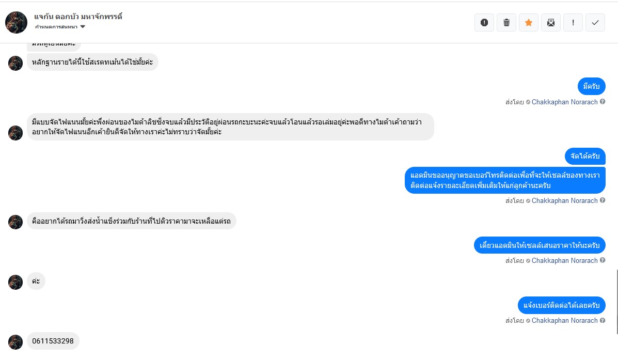Open Chakkaphan Norarach link below "มีครับ"

pyautogui.click(x=564, y=102)
